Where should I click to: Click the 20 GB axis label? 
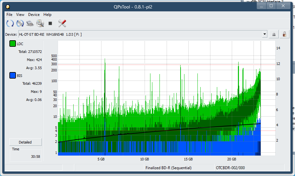231,159
